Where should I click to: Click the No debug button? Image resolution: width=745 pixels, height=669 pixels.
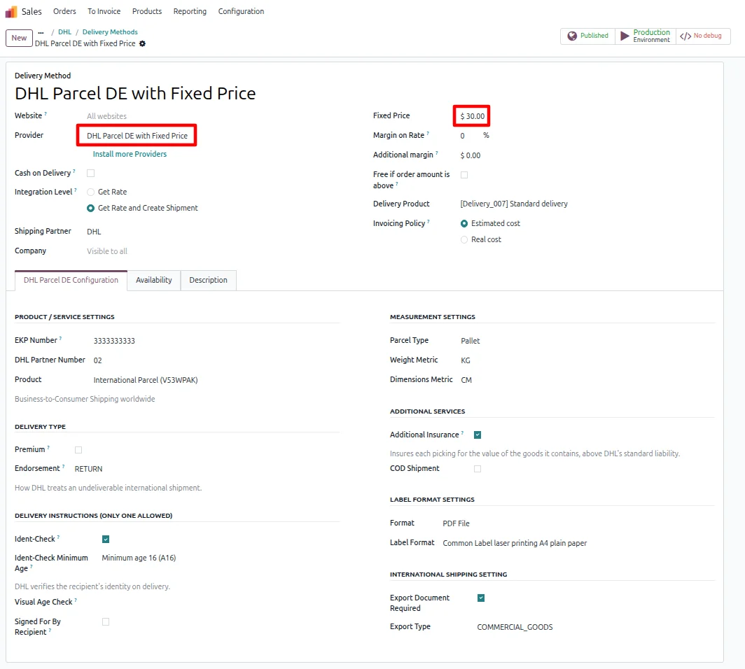703,36
